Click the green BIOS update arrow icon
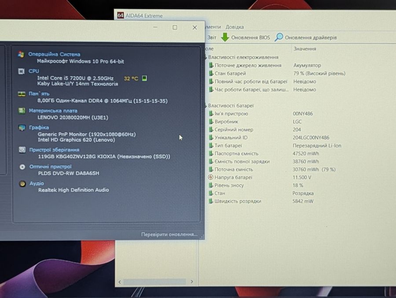Viewport: 396px width, 298px height. 225,37
